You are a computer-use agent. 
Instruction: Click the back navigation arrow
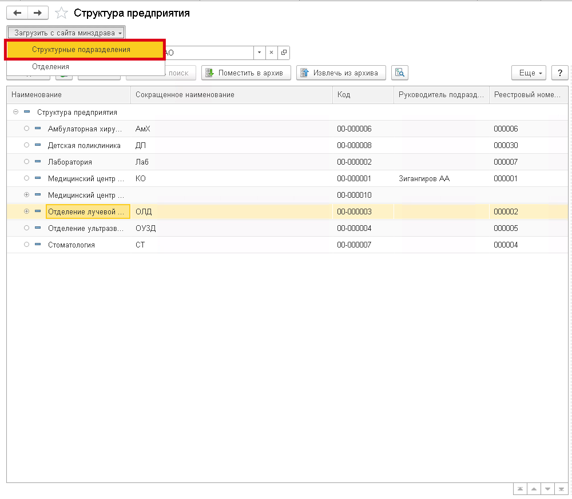click(x=17, y=13)
